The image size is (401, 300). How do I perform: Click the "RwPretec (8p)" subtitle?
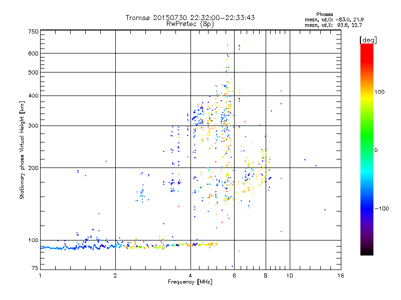pyautogui.click(x=190, y=24)
